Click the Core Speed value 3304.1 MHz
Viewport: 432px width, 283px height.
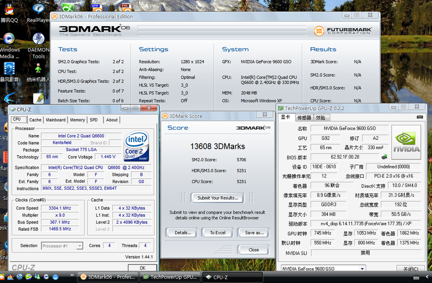(x=60, y=208)
